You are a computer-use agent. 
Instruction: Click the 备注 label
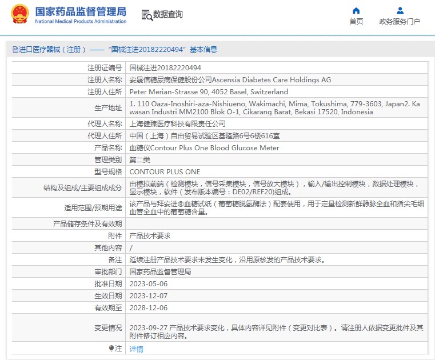coord(115,260)
